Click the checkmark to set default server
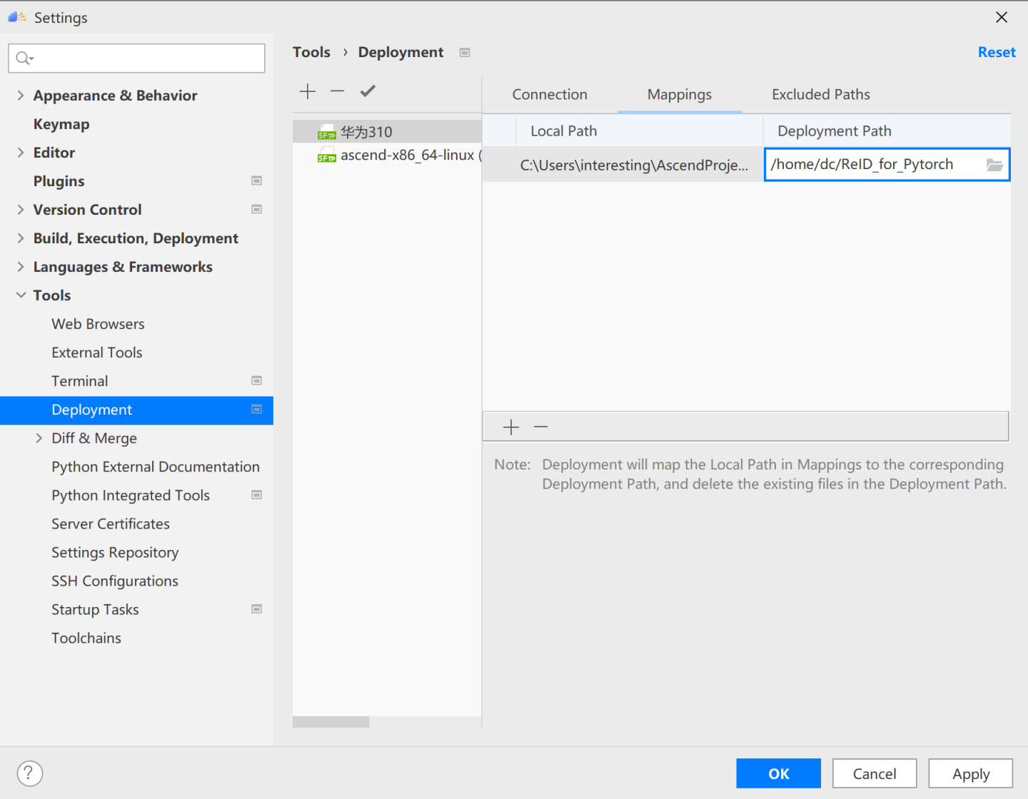 367,91
